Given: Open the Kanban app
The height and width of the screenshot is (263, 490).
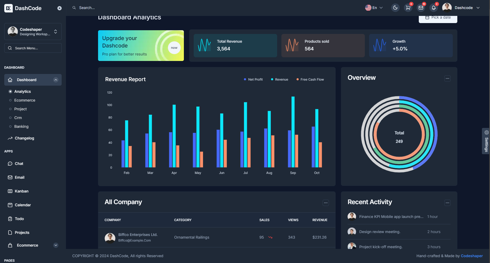Looking at the screenshot, I should (x=22, y=191).
